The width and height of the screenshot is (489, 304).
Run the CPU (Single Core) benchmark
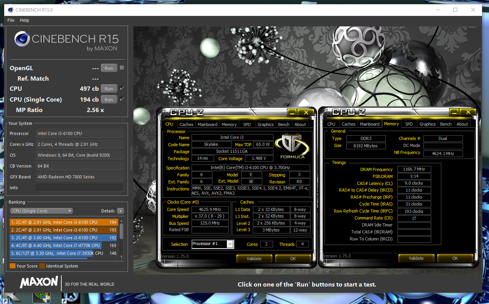(109, 100)
